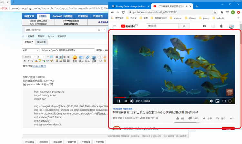Image resolution: width=242 pixels, height=144 pixels.
Task: Skip to the next video
Action: (x=125, y=101)
